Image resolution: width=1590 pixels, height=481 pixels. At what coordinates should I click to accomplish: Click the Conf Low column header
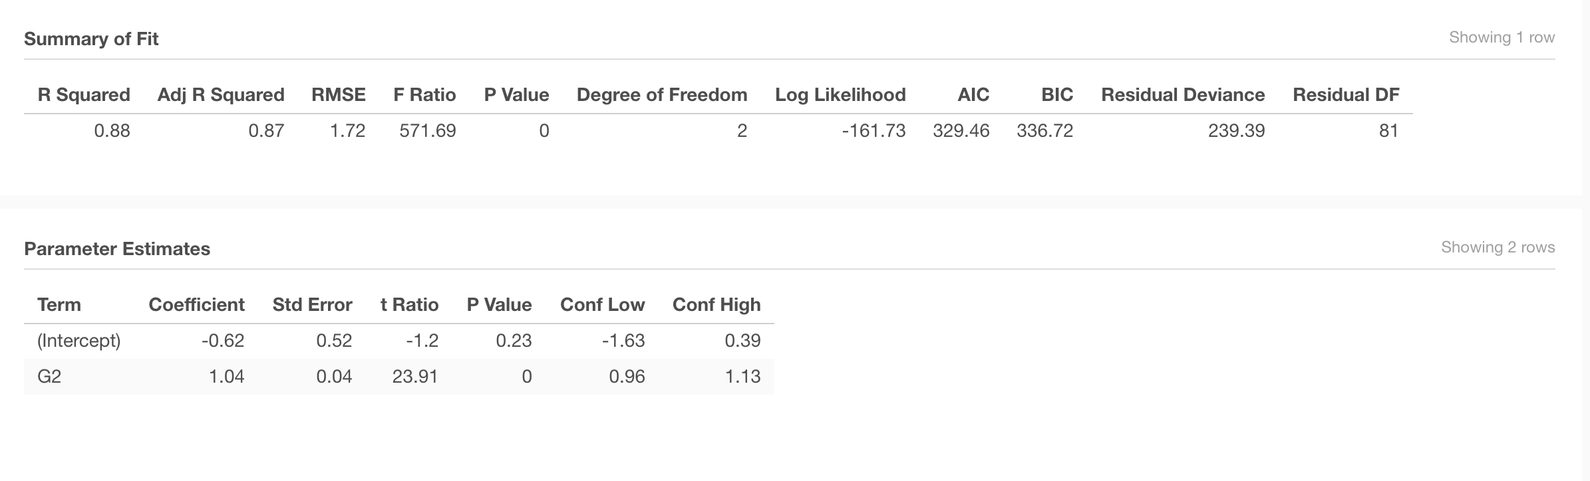point(602,305)
